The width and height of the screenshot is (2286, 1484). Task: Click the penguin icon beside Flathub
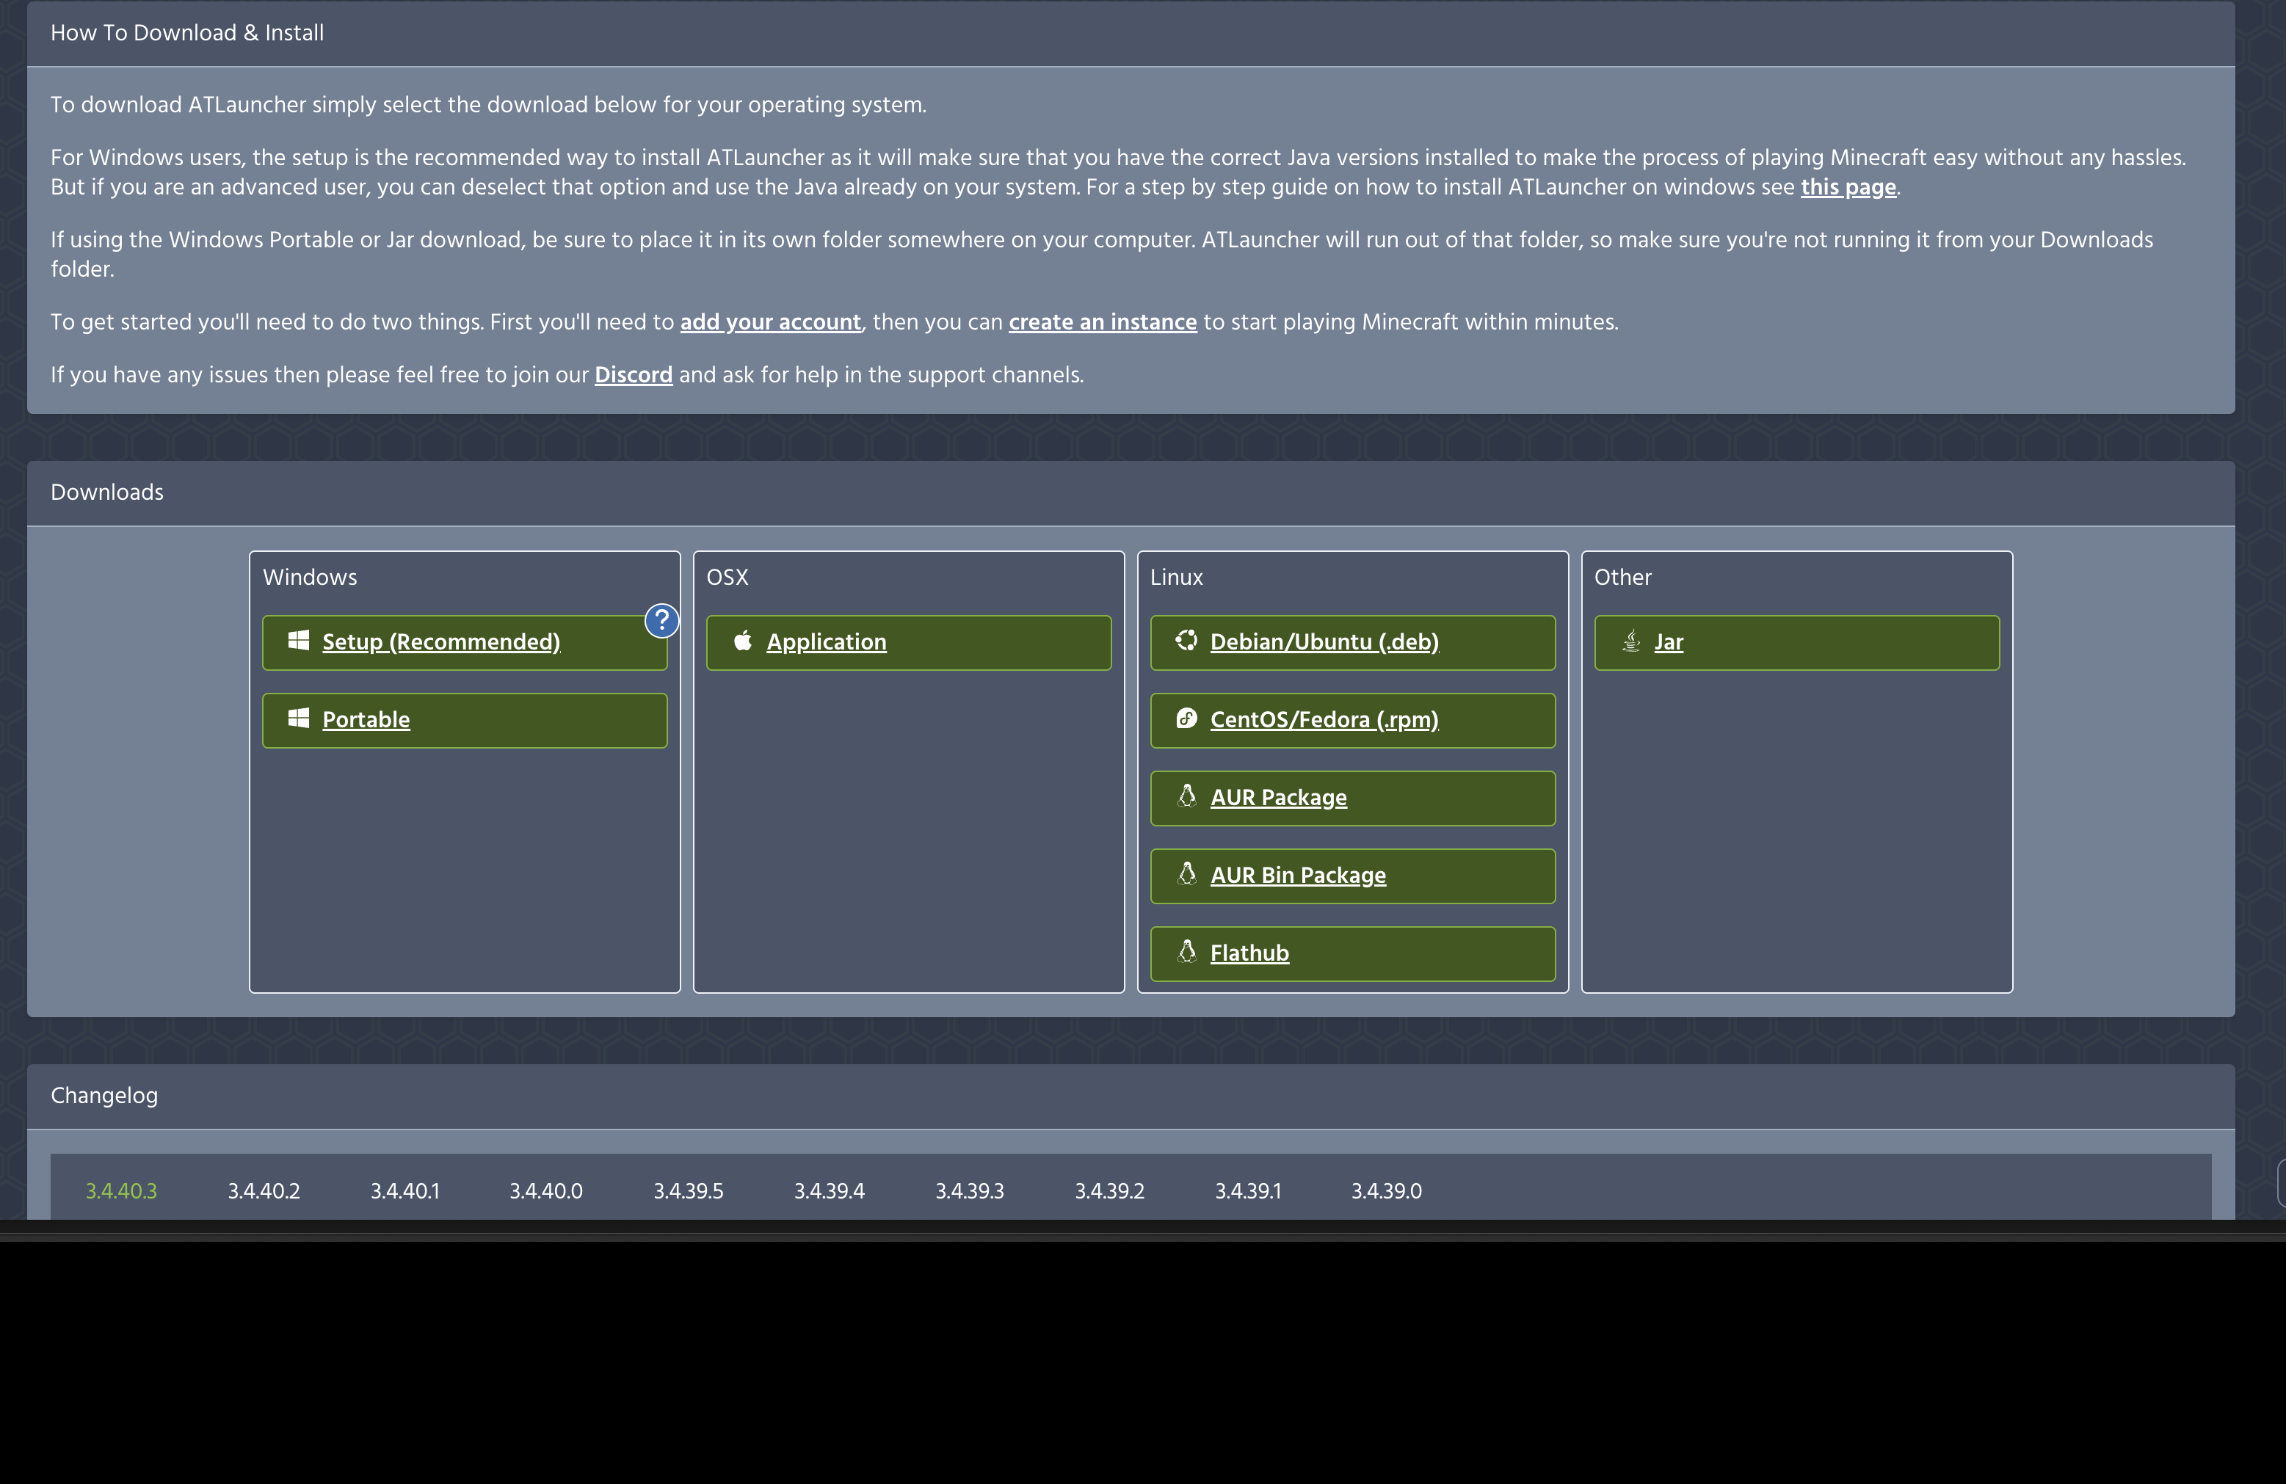coord(1186,952)
